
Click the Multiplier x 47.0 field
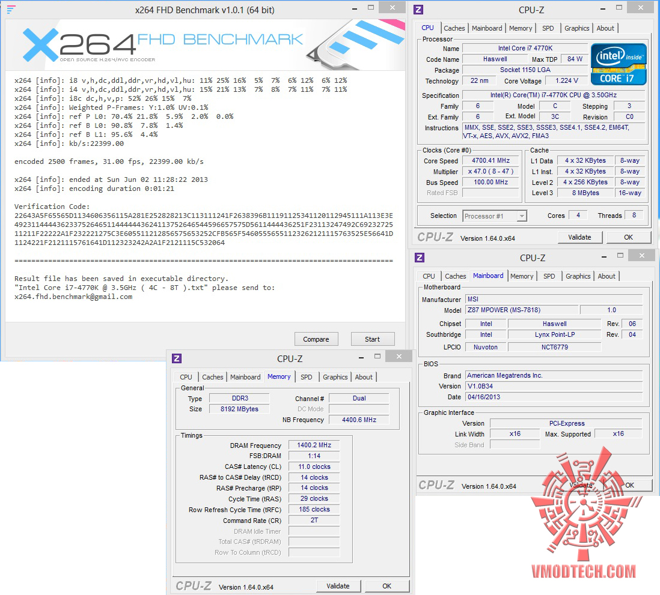tap(490, 172)
